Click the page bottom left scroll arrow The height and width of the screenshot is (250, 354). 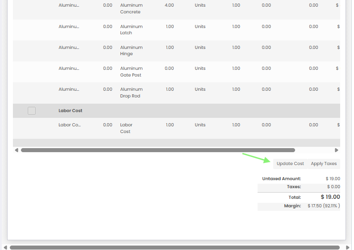[5, 247]
